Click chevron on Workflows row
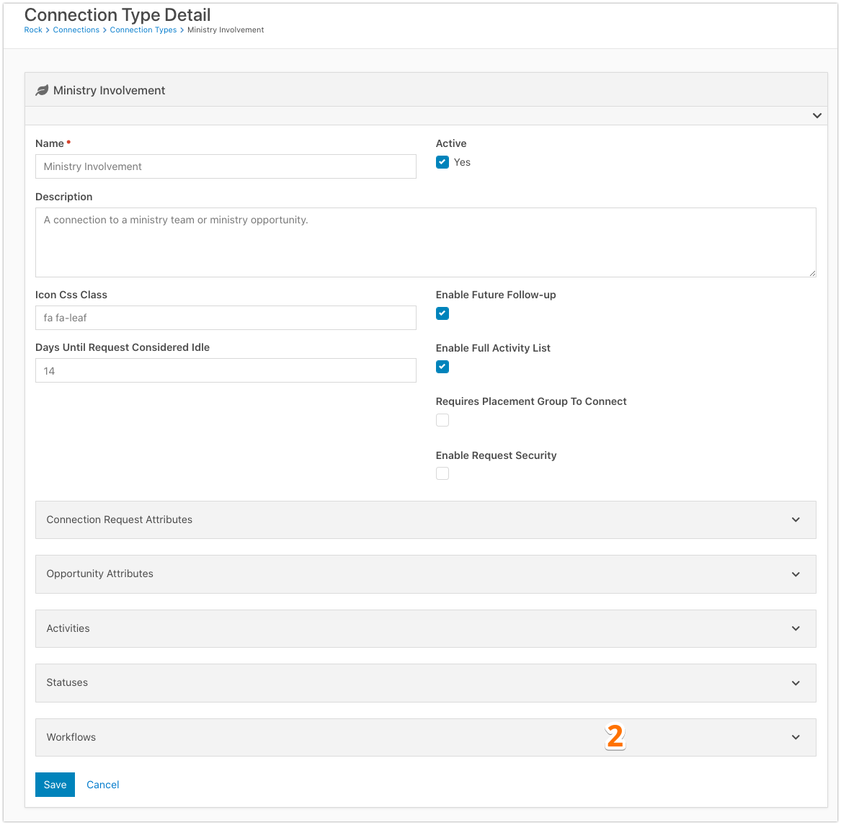 click(796, 738)
